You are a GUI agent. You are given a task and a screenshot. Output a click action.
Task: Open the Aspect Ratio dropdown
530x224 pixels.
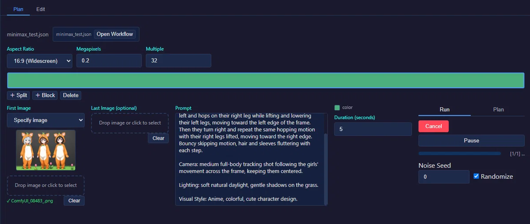point(40,61)
